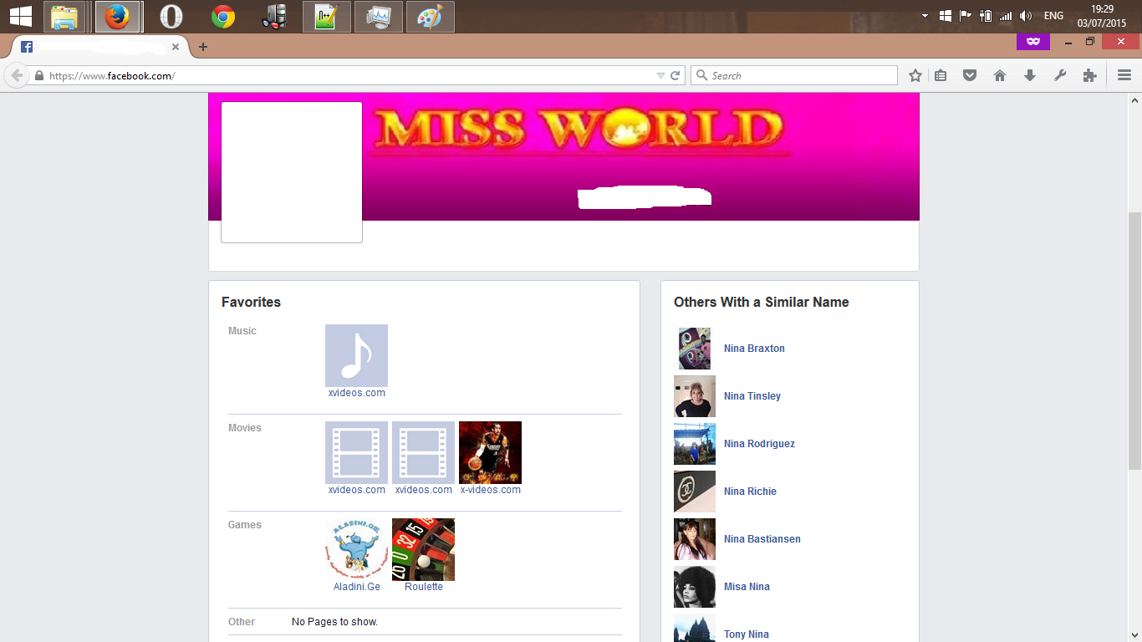Click Nina Richie's profile thumbnail
1142x642 pixels.
click(x=695, y=492)
